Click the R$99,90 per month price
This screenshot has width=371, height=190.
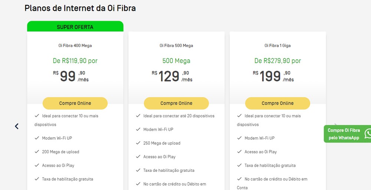click(71, 76)
